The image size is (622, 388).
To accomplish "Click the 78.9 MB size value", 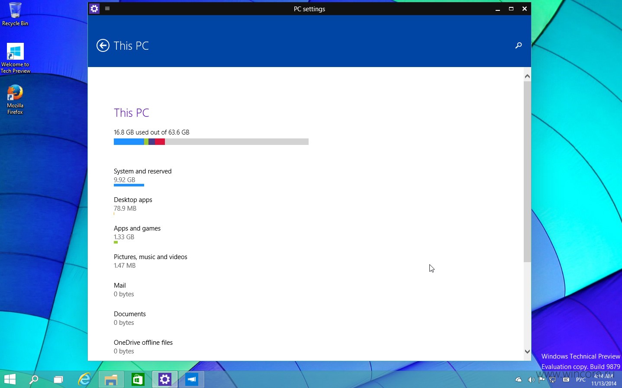I will click(125, 208).
